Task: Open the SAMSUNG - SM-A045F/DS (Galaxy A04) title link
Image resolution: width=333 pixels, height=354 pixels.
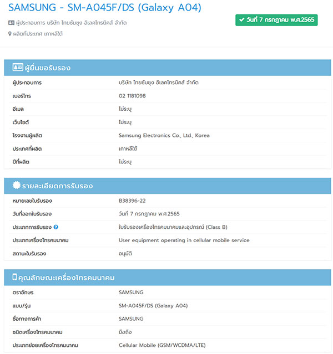Action: [x=105, y=7]
